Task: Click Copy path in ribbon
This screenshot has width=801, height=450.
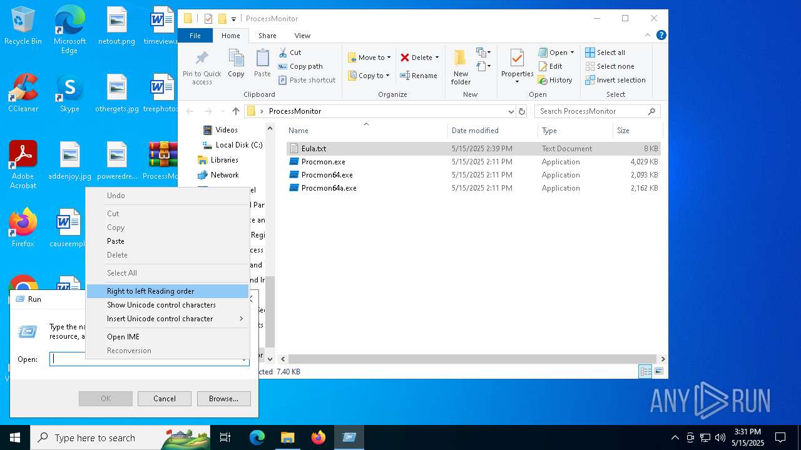Action: (300, 66)
